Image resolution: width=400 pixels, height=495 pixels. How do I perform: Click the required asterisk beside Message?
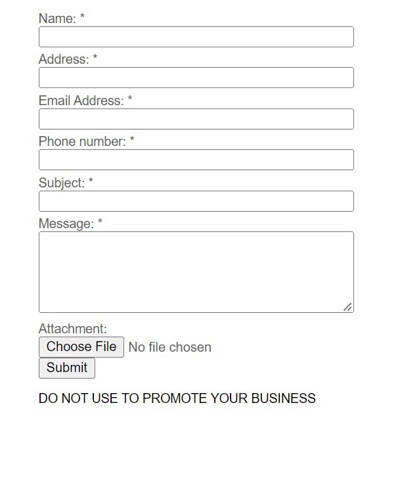coord(100,224)
